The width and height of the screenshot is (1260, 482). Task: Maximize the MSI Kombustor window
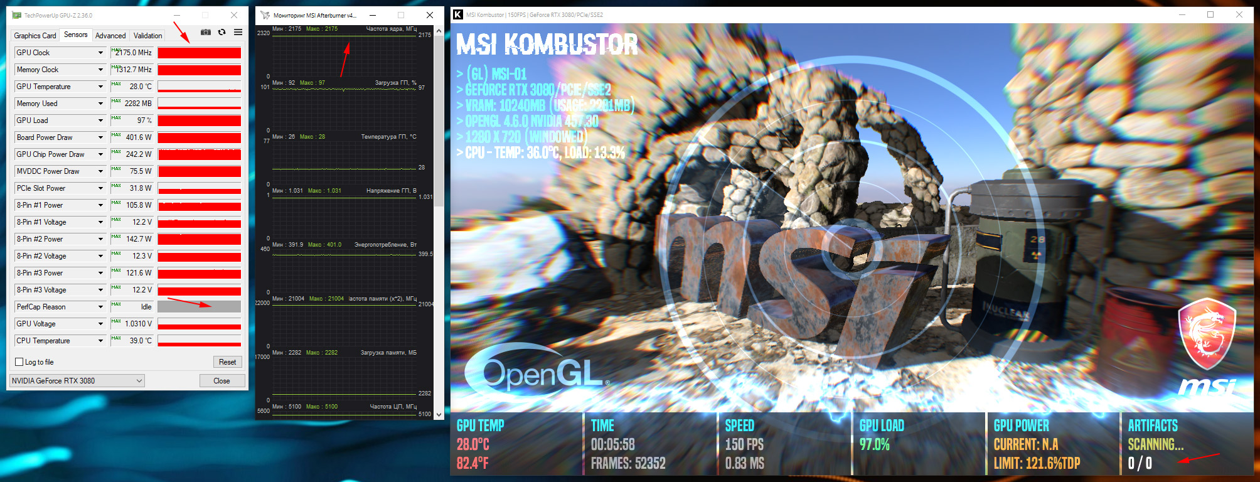(1210, 14)
